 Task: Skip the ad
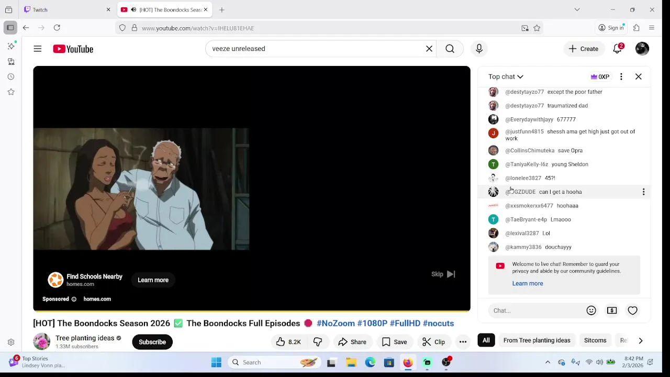click(x=443, y=274)
